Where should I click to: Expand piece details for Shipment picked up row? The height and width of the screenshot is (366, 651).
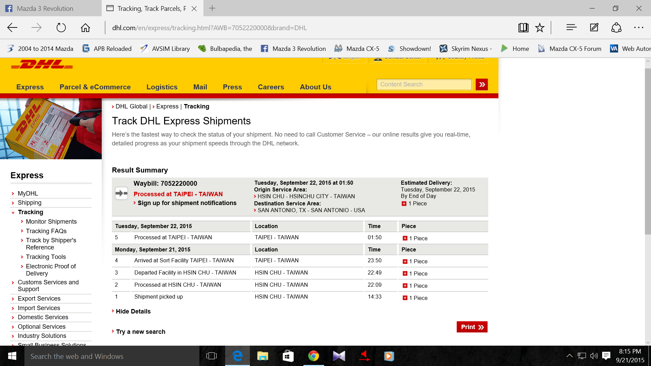[x=405, y=298]
